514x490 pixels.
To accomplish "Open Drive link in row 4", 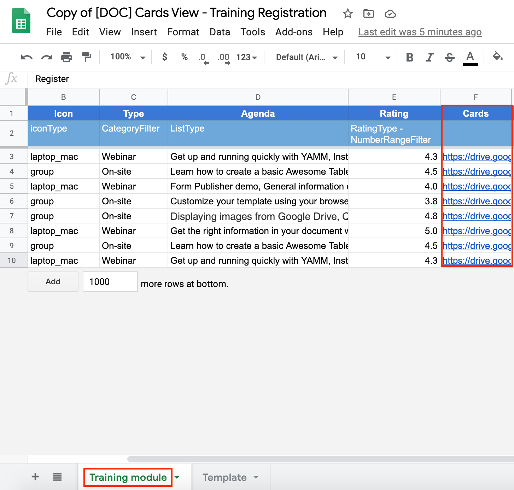I will (x=477, y=171).
